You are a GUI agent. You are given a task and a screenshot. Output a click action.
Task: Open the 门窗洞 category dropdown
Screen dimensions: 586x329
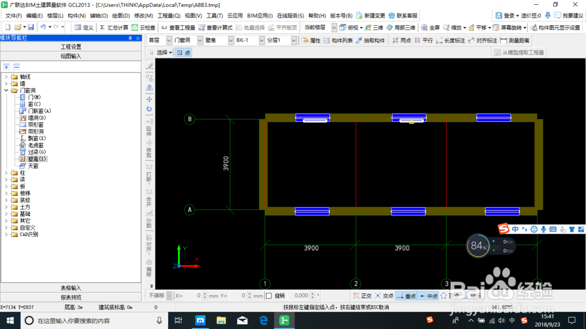200,40
